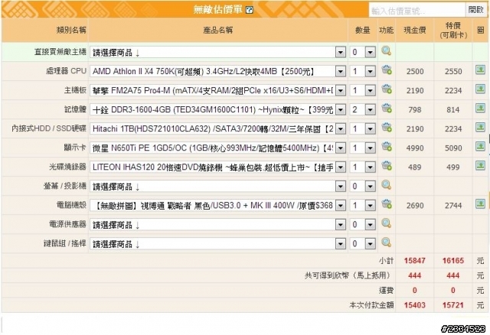490x335 pixels.
Task: Change the quantity dropdown for 主機板
Action: click(x=362, y=90)
